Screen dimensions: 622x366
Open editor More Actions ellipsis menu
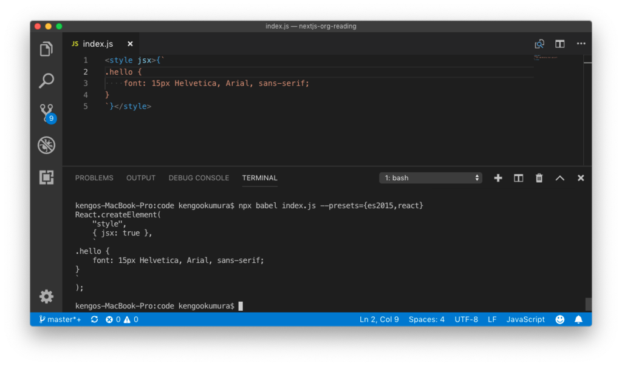click(x=581, y=44)
